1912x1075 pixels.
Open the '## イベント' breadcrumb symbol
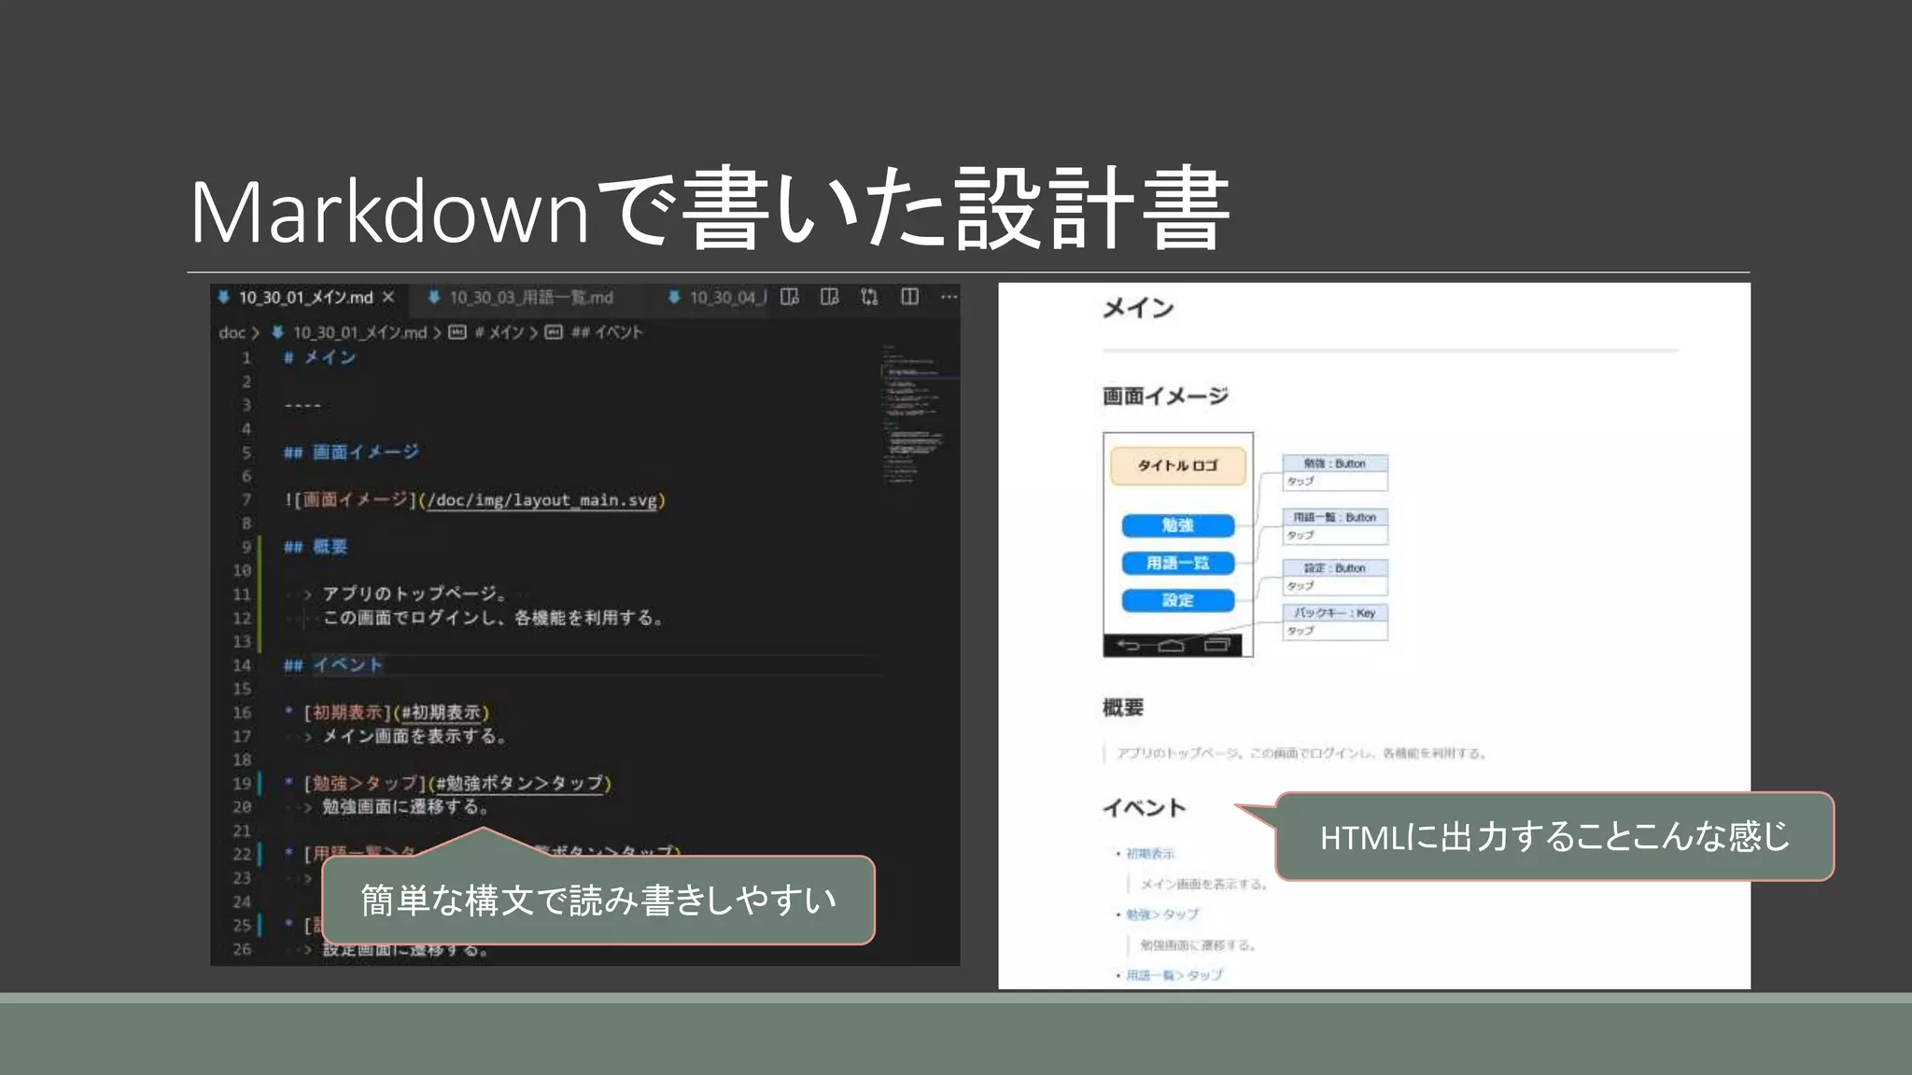(x=607, y=332)
